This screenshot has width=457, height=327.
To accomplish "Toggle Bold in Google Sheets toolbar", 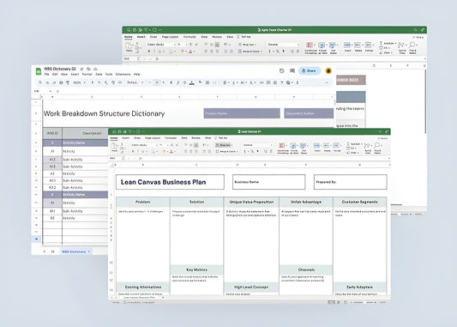I will tap(171, 83).
